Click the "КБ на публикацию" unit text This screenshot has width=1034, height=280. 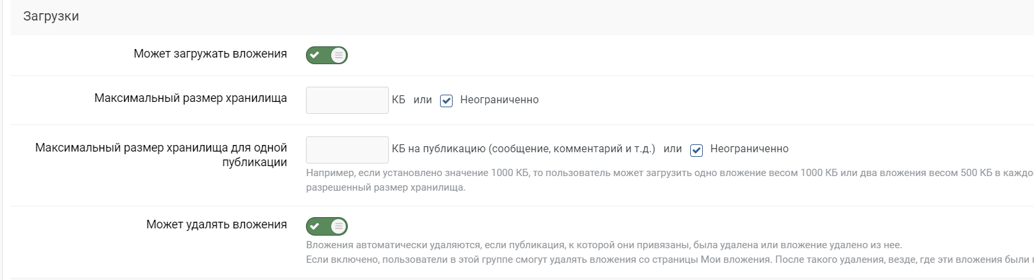(523, 149)
